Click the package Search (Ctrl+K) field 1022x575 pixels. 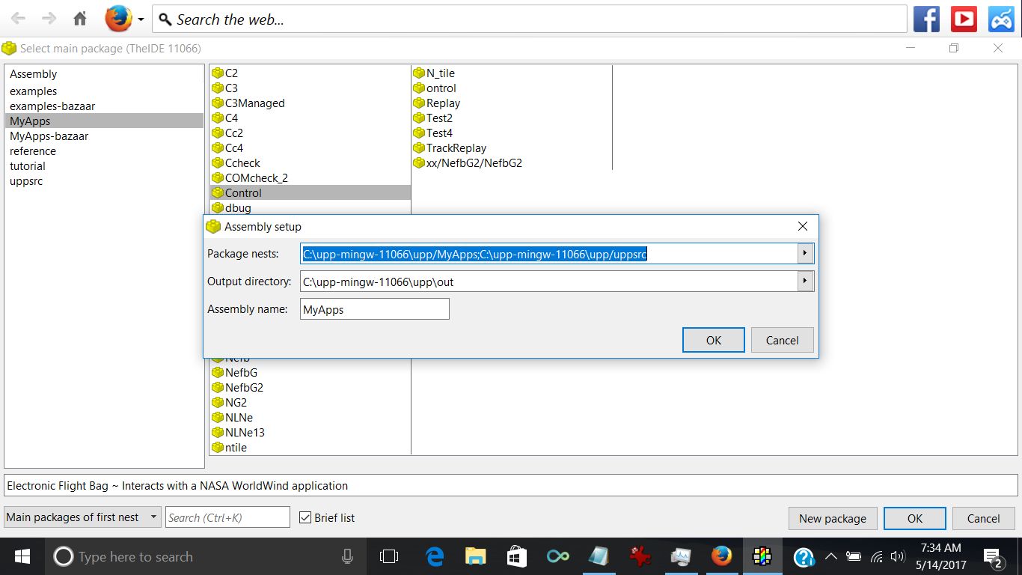pyautogui.click(x=227, y=517)
